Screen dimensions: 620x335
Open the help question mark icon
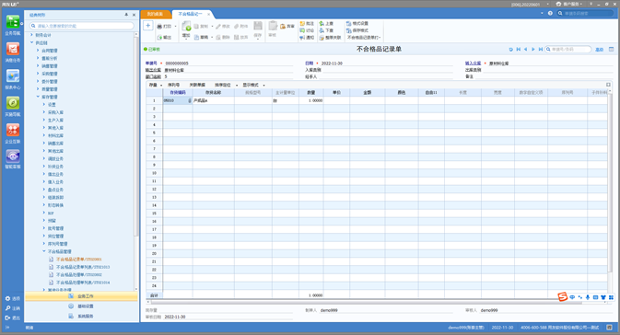(x=550, y=14)
